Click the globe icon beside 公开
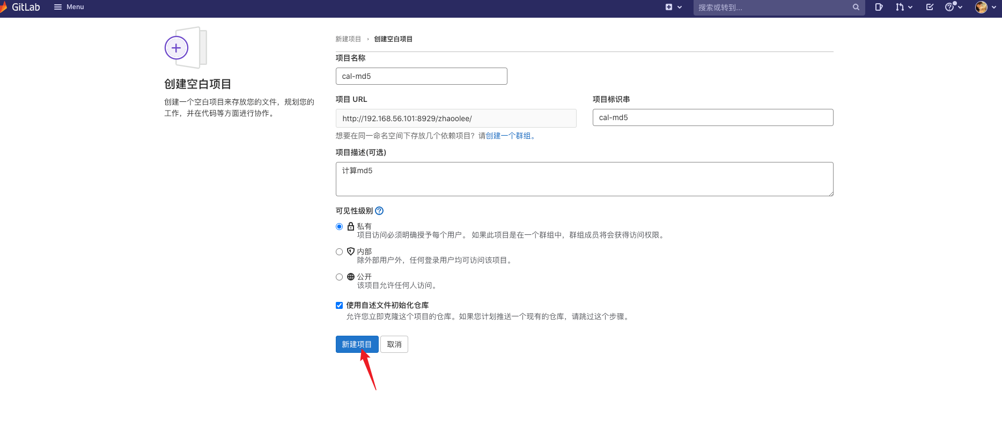This screenshot has width=1002, height=429. point(351,277)
